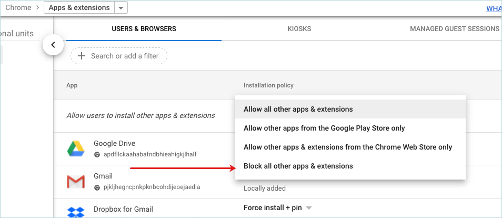Choose Block all other apps & extensions
The image size is (502, 218).
[x=350, y=166]
